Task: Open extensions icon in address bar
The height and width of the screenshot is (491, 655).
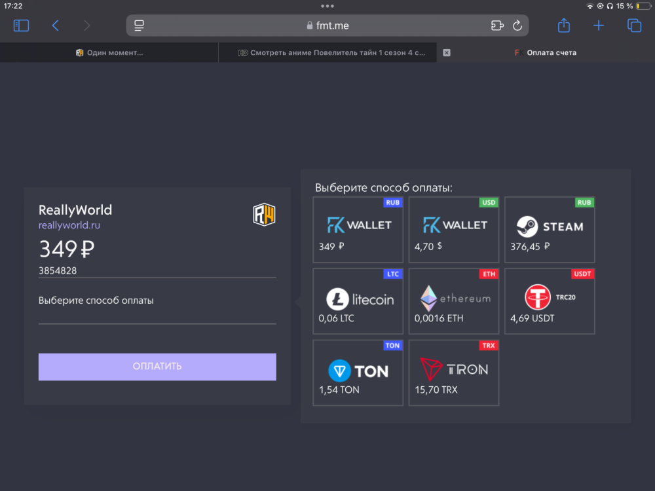Action: coord(497,26)
